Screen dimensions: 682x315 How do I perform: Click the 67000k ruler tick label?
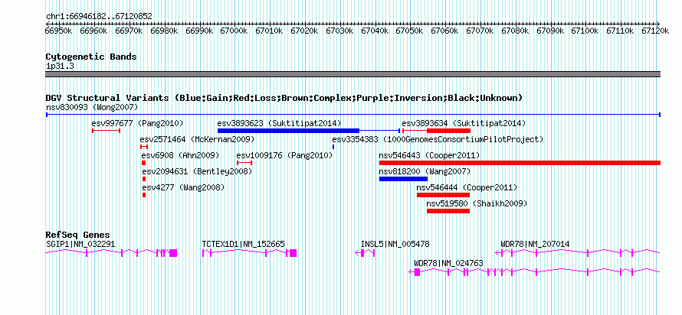click(x=234, y=31)
